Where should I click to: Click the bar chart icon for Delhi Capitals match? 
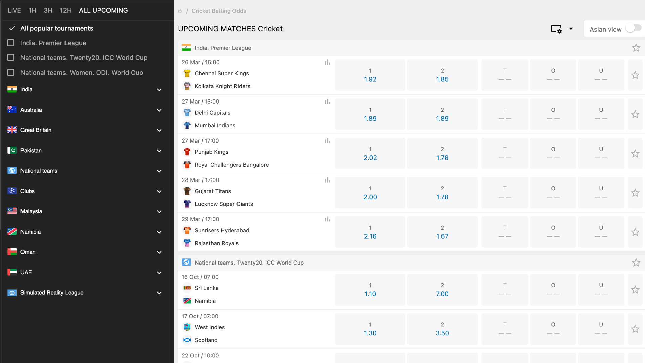pos(328,102)
